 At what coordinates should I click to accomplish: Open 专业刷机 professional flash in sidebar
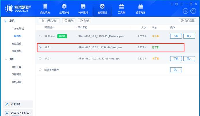[16, 44]
